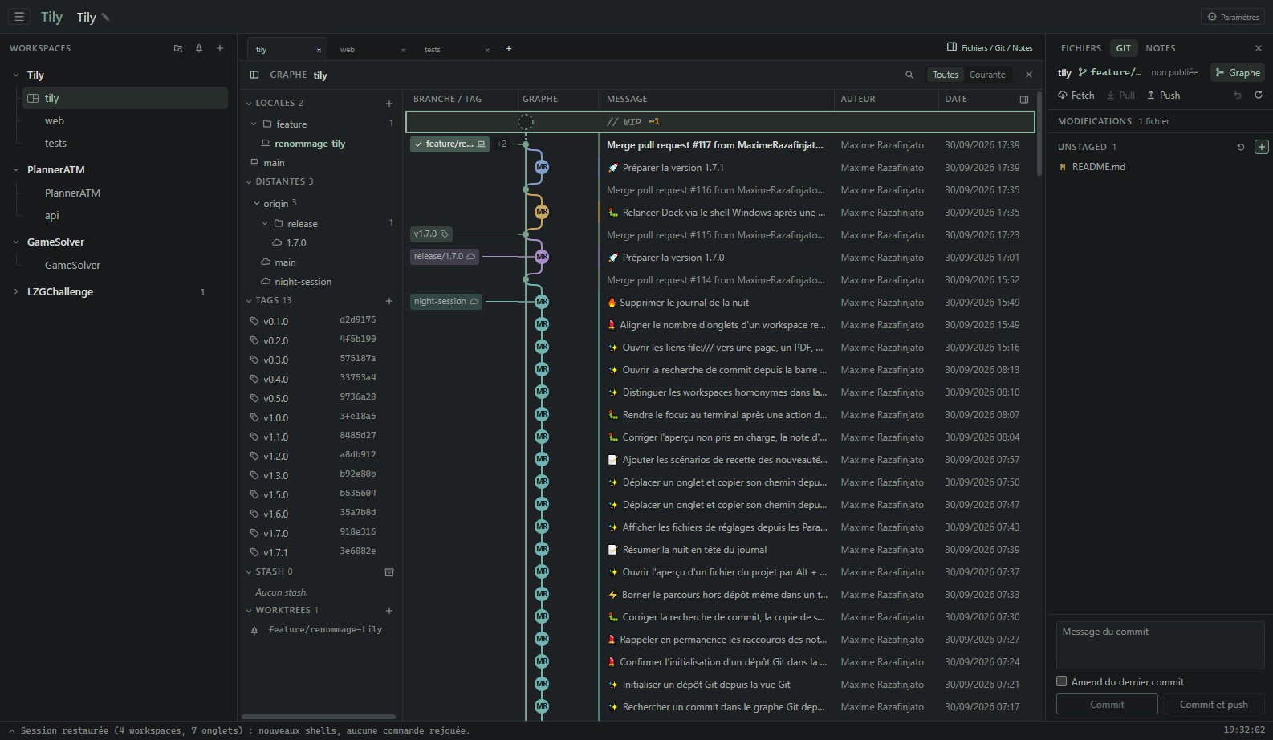1273x740 pixels.
Task: Collapse the PlannerATM workspace group
Action: (16, 169)
